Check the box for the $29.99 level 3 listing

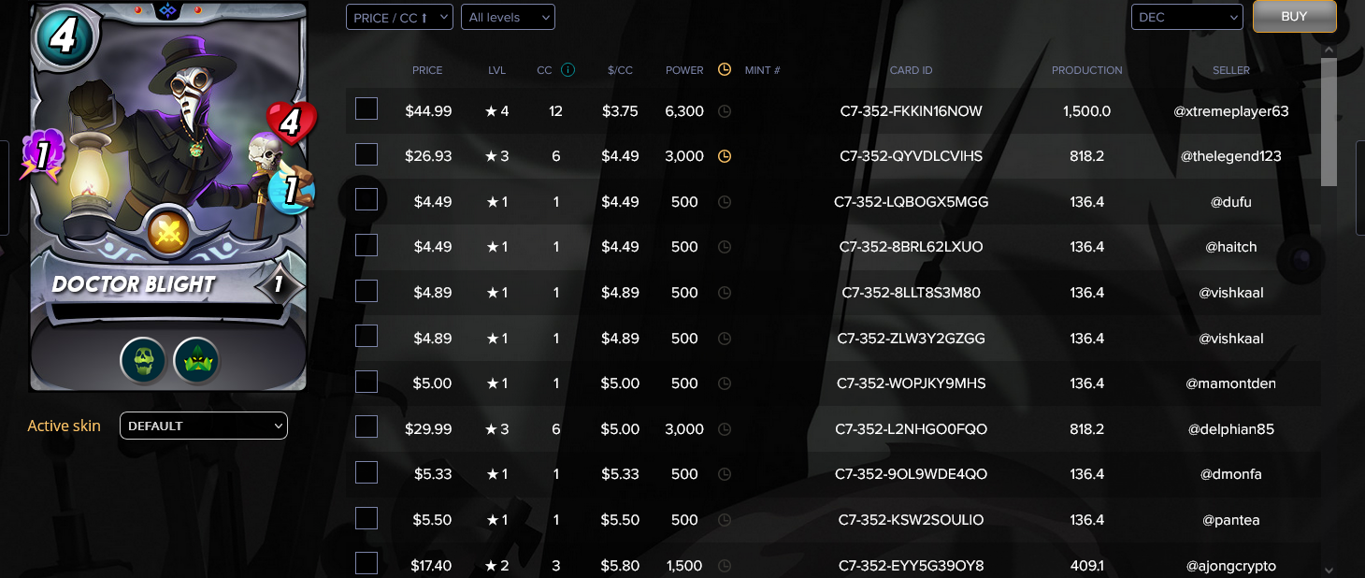pyautogui.click(x=366, y=426)
